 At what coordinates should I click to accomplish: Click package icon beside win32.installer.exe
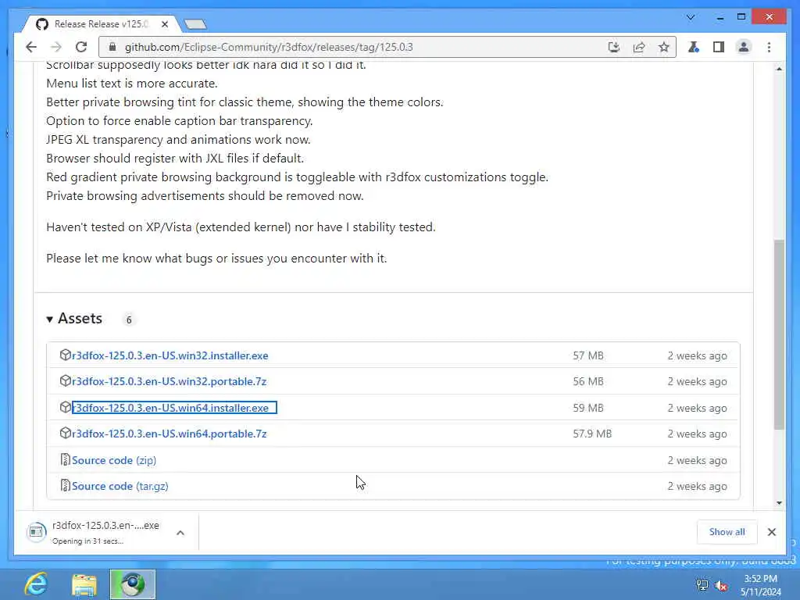(x=66, y=355)
